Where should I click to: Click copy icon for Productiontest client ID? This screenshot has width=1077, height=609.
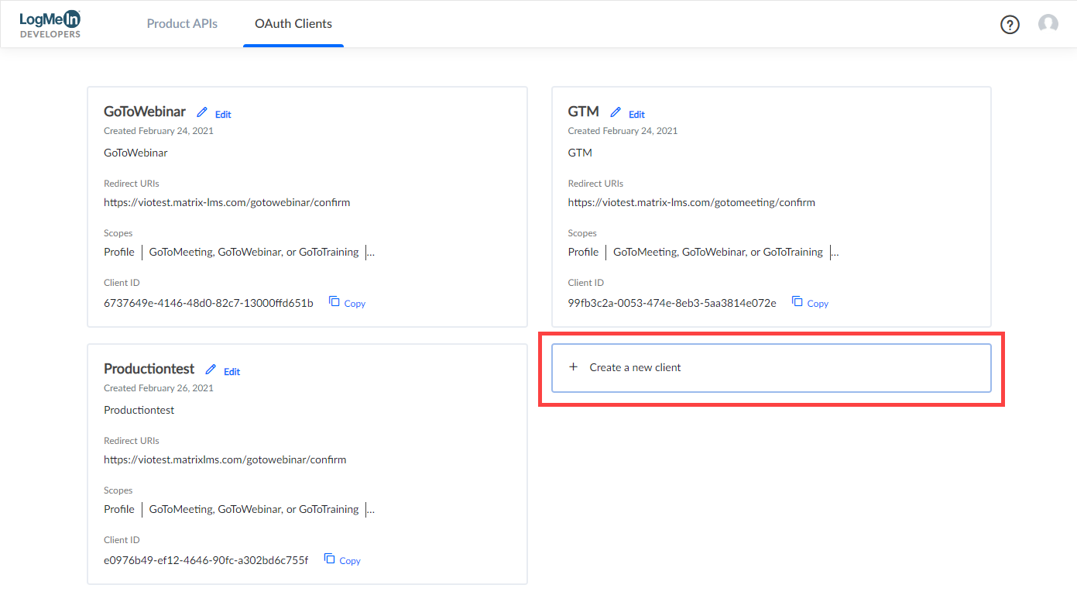click(x=330, y=559)
